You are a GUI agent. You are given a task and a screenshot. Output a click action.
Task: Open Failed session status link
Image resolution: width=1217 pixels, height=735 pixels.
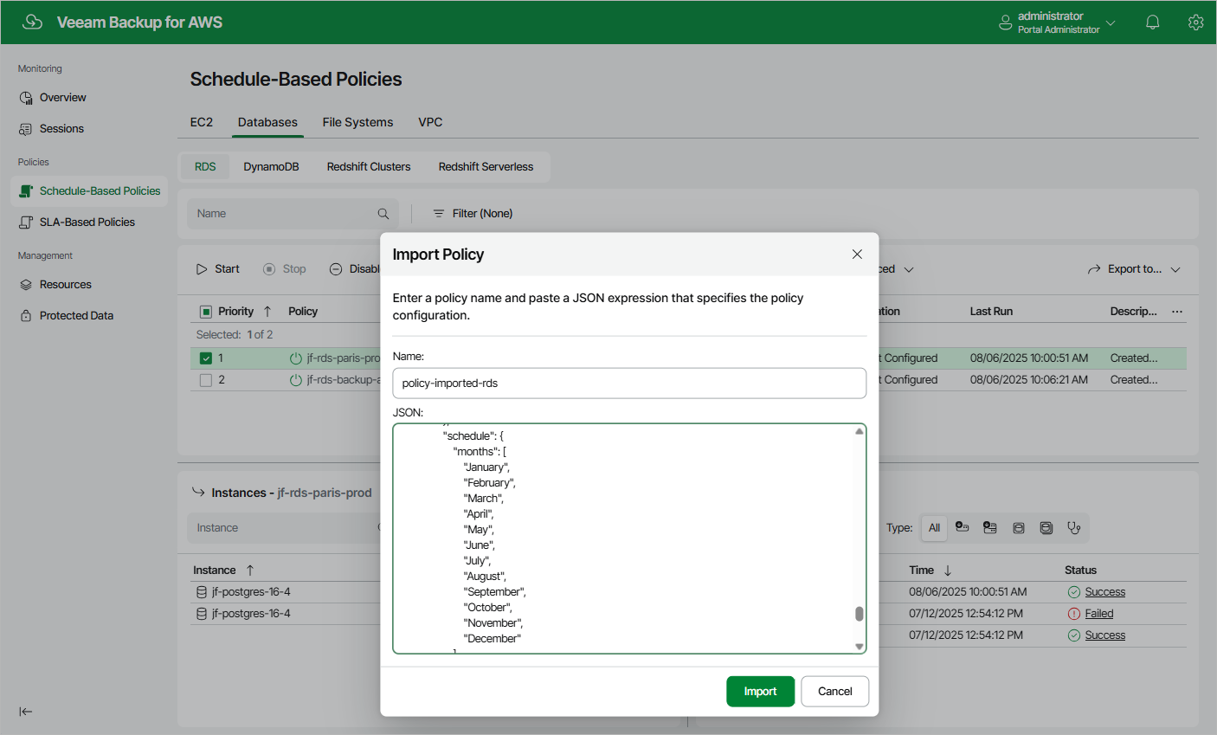point(1099,614)
